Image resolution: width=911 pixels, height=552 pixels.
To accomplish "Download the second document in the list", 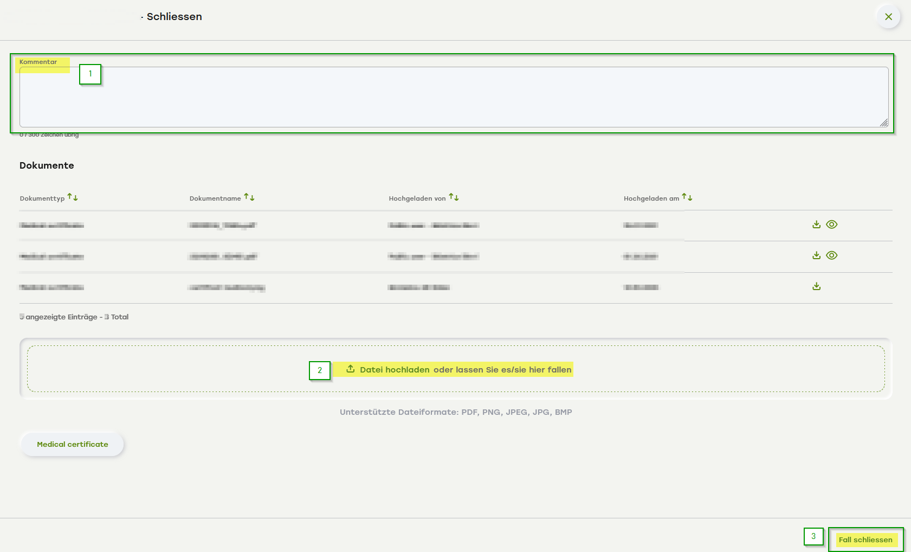I will tap(816, 255).
